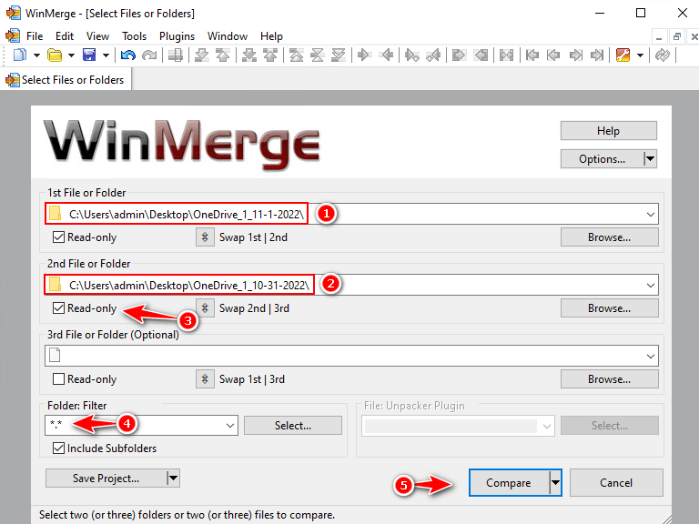Click into the empty 3rd File or Folder field
Screen dimensions: 699x524
pyautogui.click(x=351, y=356)
